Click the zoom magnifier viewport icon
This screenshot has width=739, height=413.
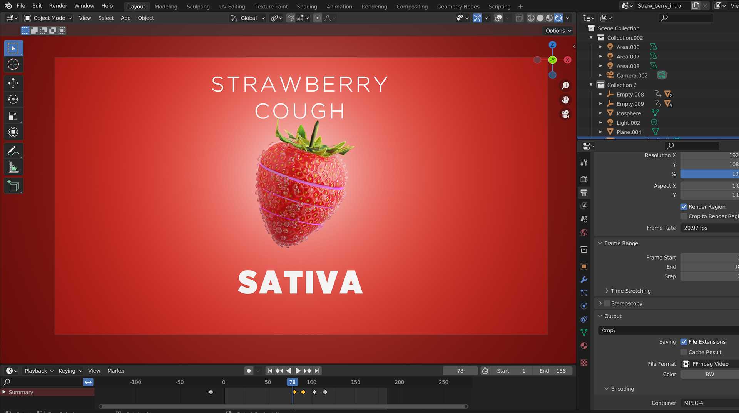[x=565, y=85]
